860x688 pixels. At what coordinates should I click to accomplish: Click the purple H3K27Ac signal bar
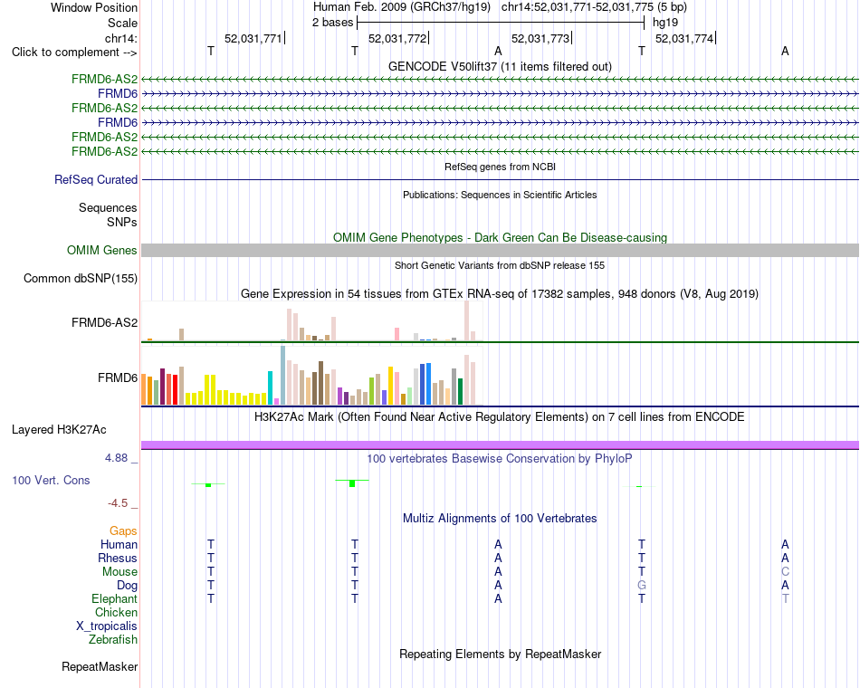click(501, 445)
